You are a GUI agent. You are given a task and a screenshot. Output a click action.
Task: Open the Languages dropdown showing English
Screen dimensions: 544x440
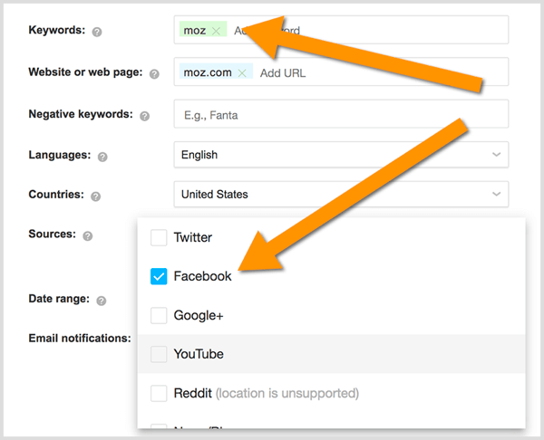(341, 155)
